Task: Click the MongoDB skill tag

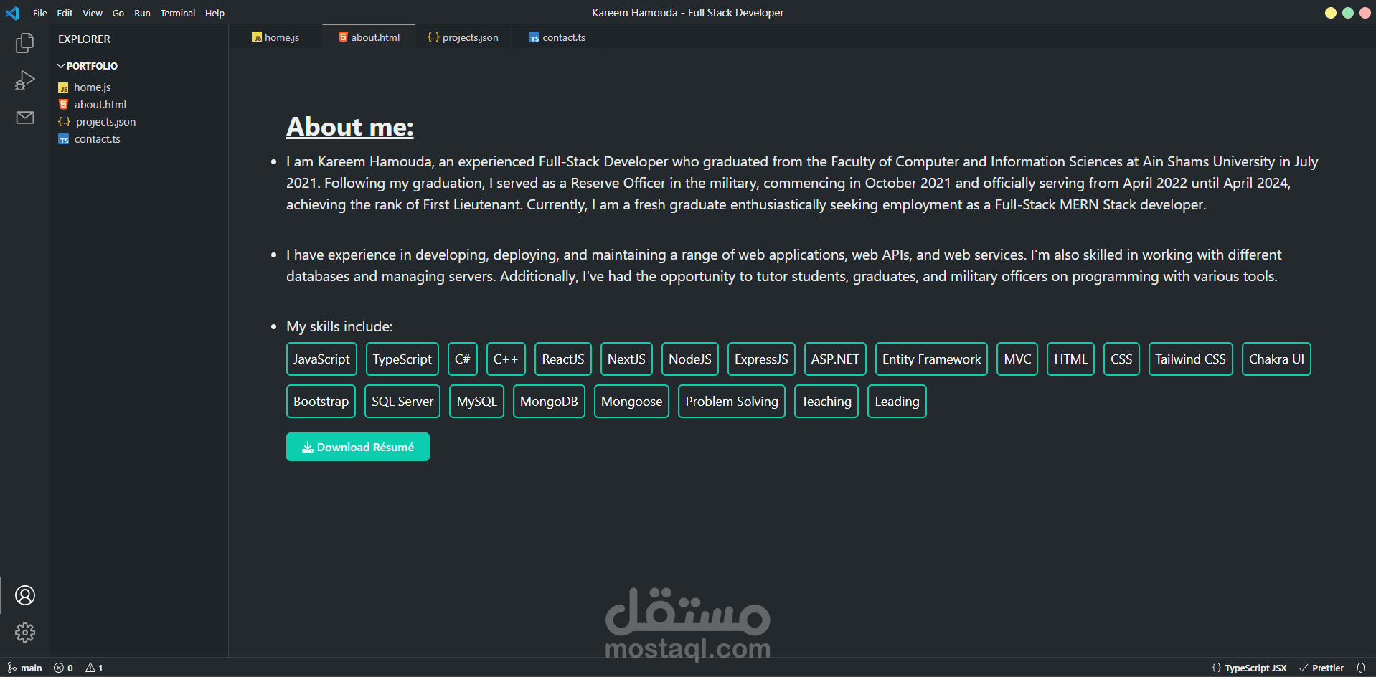Action: (x=549, y=402)
